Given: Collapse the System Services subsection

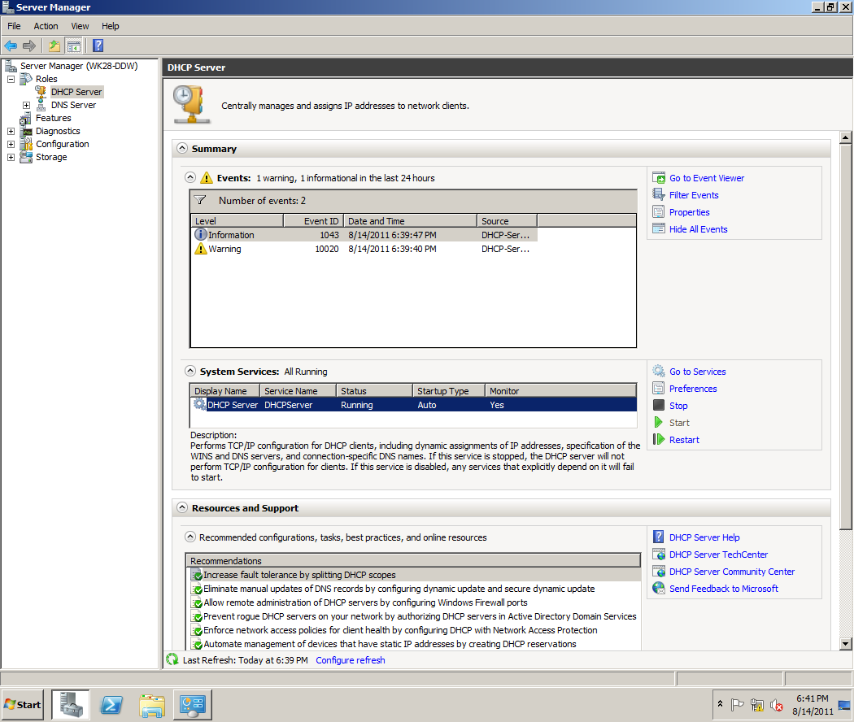Looking at the screenshot, I should tap(190, 371).
